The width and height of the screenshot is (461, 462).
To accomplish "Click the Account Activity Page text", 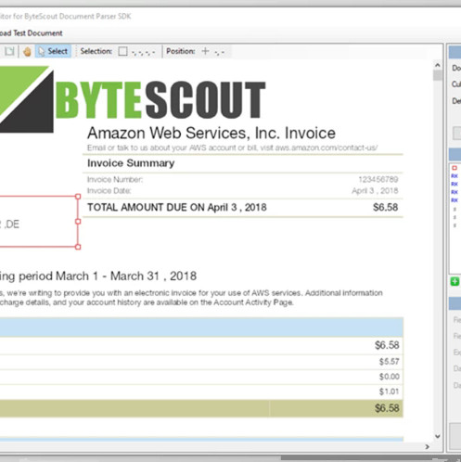I will [x=253, y=302].
